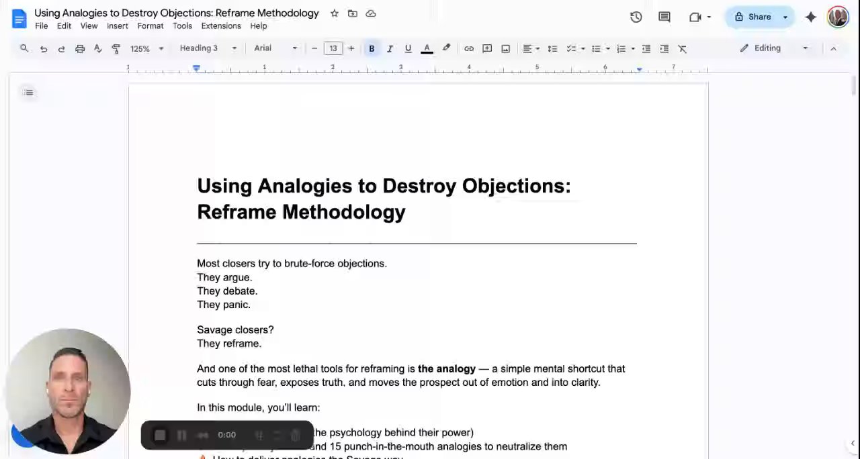Activate the paint format tool
The width and height of the screenshot is (860, 459).
point(116,48)
